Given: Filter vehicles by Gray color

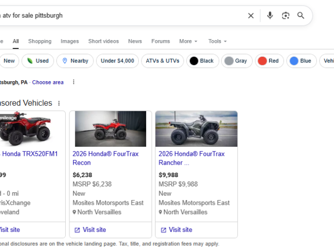Looking at the screenshot, I should (x=237, y=61).
